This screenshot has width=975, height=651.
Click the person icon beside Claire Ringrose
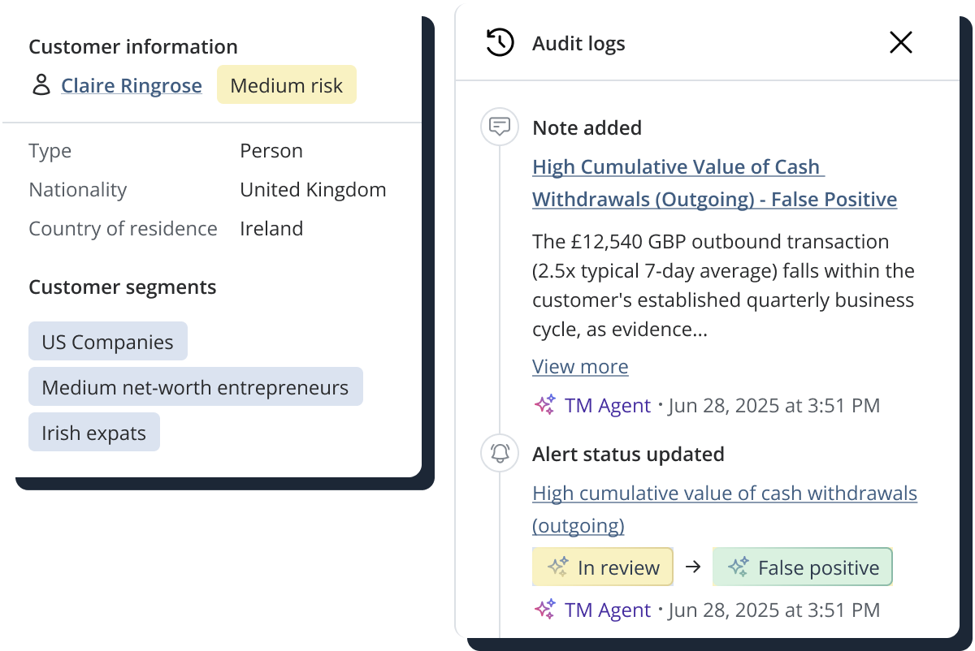(x=41, y=85)
